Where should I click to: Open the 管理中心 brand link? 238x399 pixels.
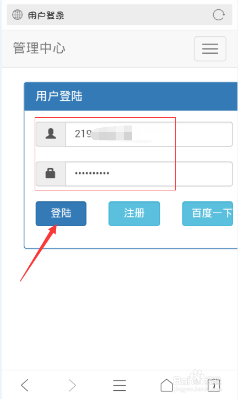coord(39,48)
